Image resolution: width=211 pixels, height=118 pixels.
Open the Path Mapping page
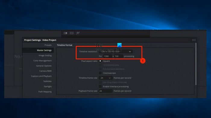click(x=45, y=92)
